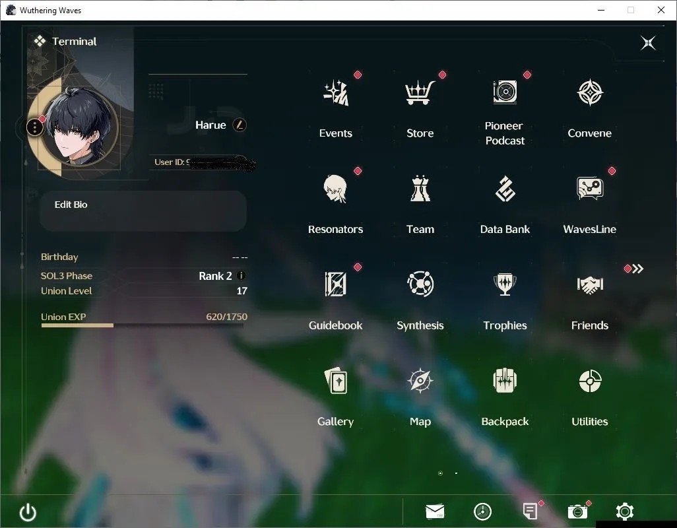Viewport: 677px width, 528px height.
Task: Open the Convene icon
Action: 590,92
